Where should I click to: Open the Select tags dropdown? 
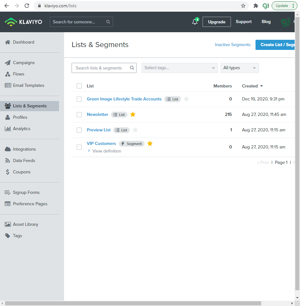pos(180,68)
